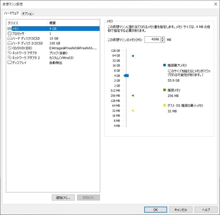Select the ディスプレイ device row

[53, 63]
